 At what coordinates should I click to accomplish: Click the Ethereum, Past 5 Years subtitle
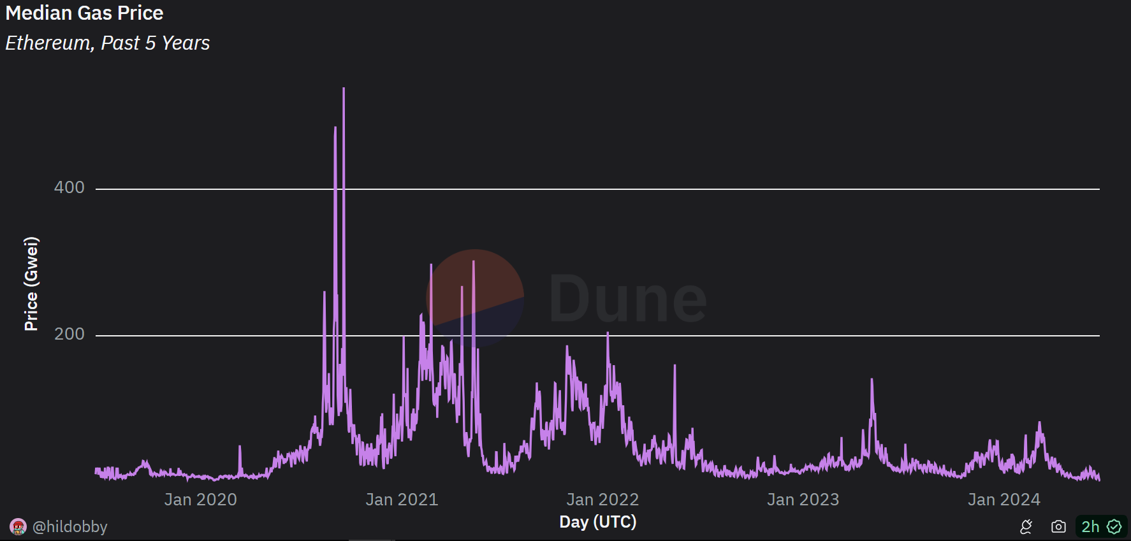tap(107, 43)
